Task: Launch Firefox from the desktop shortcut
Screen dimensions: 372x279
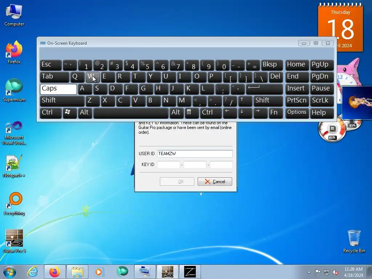Action: coord(14,52)
